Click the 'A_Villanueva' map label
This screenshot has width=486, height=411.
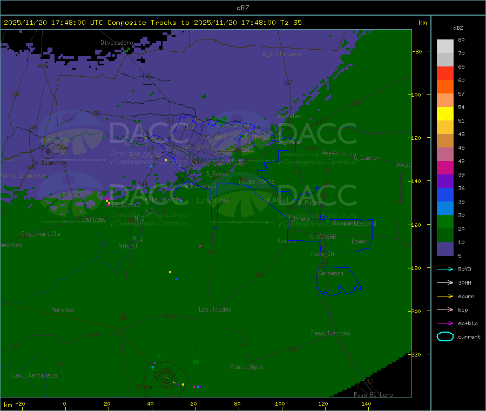pyautogui.click(x=282, y=54)
